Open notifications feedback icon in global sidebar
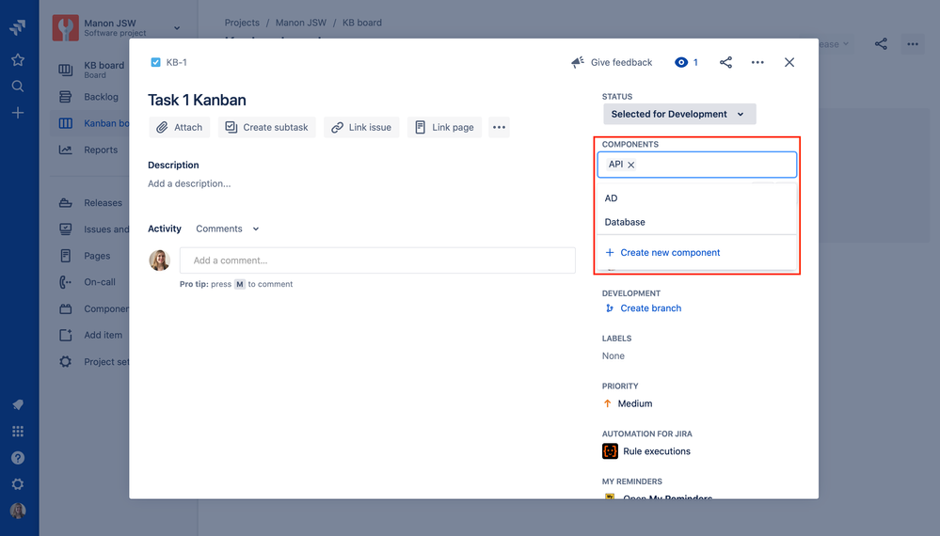 coord(18,405)
